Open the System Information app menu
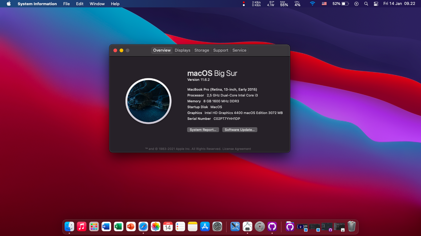Screen dimensions: 421x236 coord(37,4)
